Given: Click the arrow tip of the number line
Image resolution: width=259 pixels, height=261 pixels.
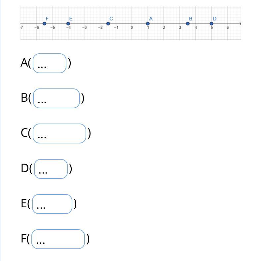Looking at the screenshot, I should tap(240, 24).
